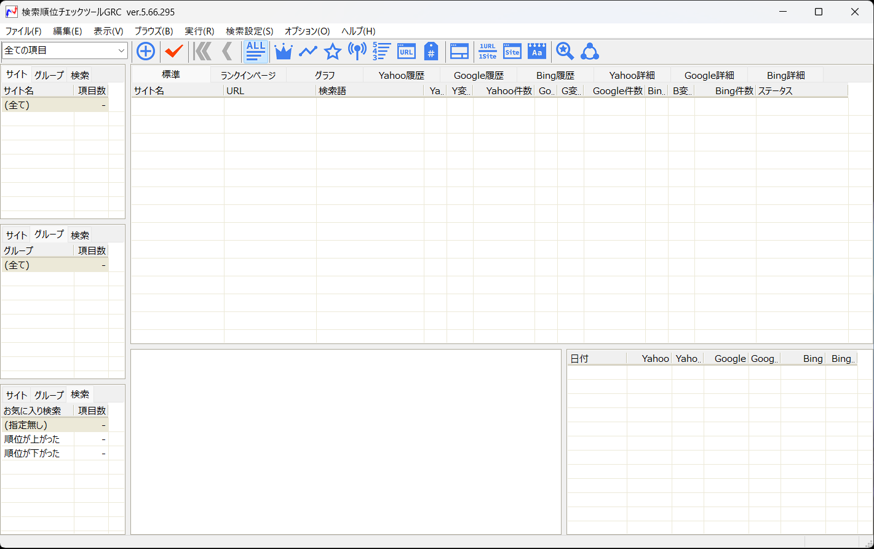Click the blue plus add-item icon
This screenshot has height=549, width=874.
click(146, 51)
